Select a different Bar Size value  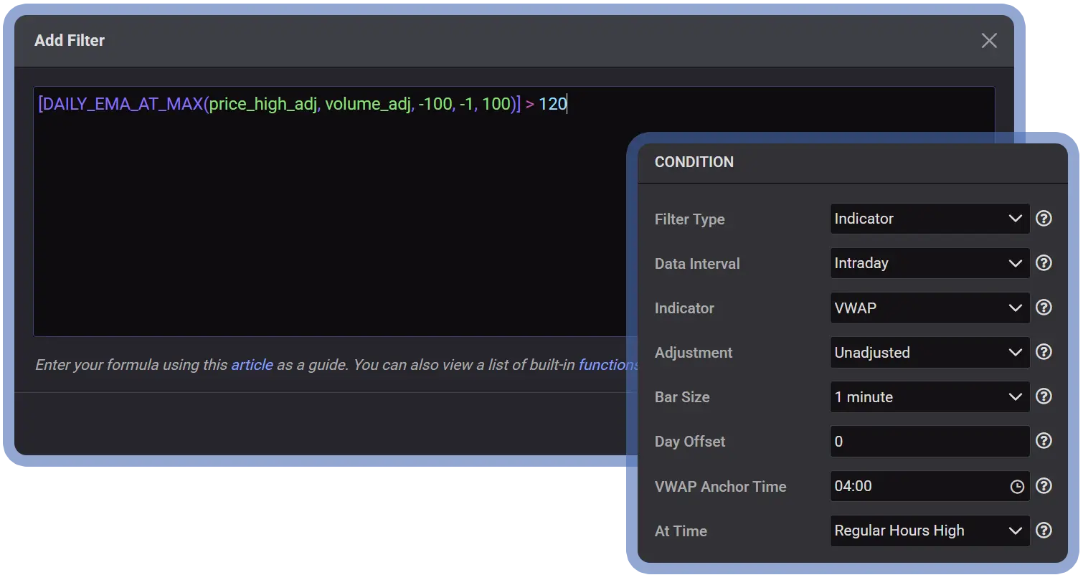point(930,396)
